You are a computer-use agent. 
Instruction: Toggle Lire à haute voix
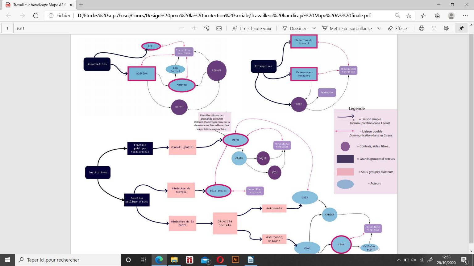[252, 28]
